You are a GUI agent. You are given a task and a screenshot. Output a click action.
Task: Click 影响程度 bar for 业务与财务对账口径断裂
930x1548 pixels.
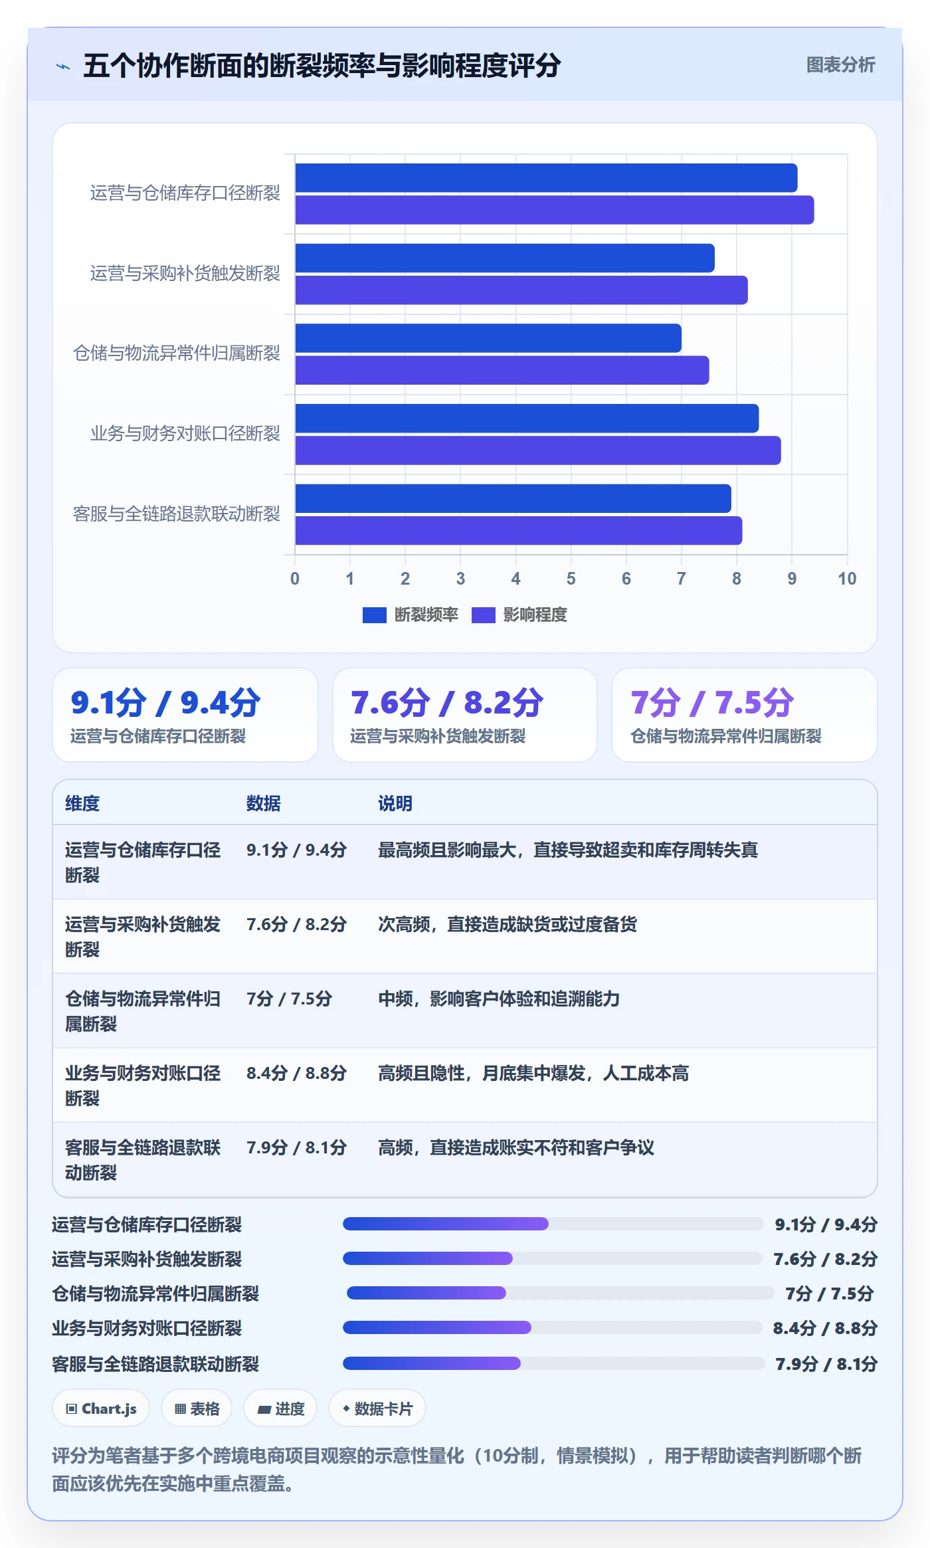538,450
